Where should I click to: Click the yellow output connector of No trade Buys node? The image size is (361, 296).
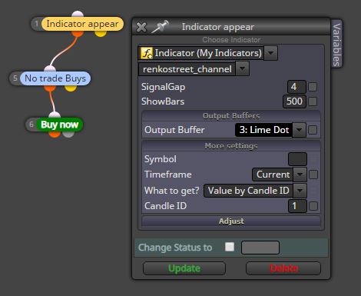point(71,88)
